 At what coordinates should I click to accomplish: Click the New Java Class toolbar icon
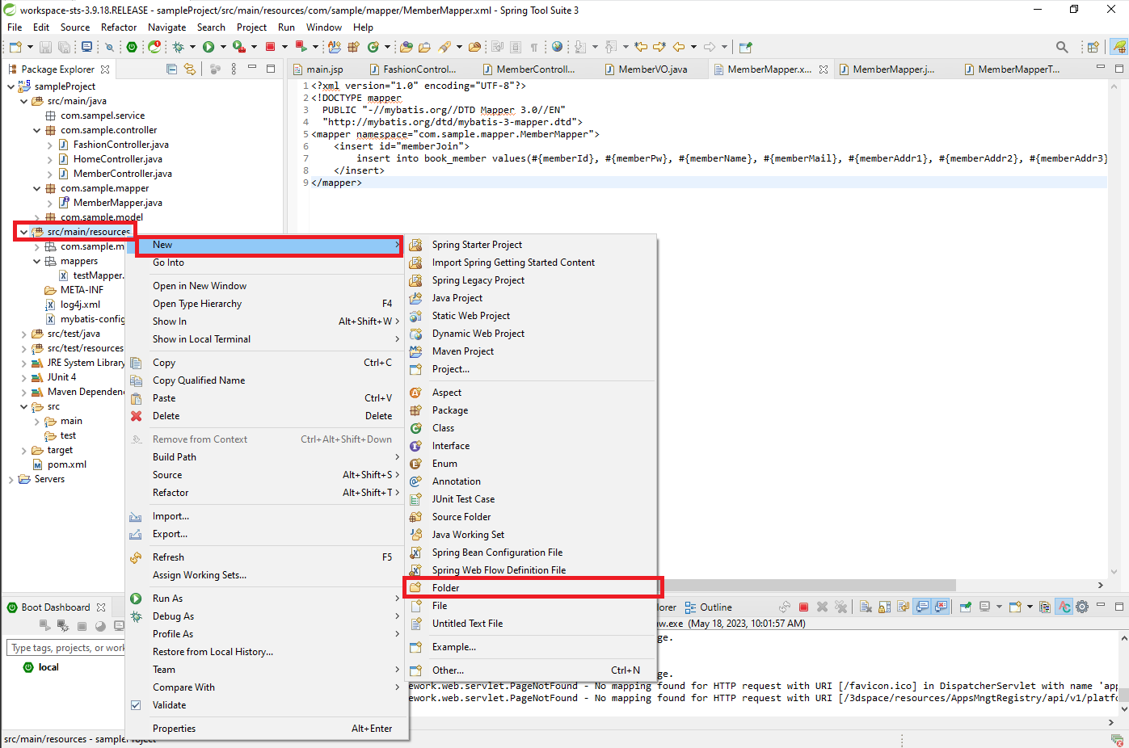[x=373, y=47]
